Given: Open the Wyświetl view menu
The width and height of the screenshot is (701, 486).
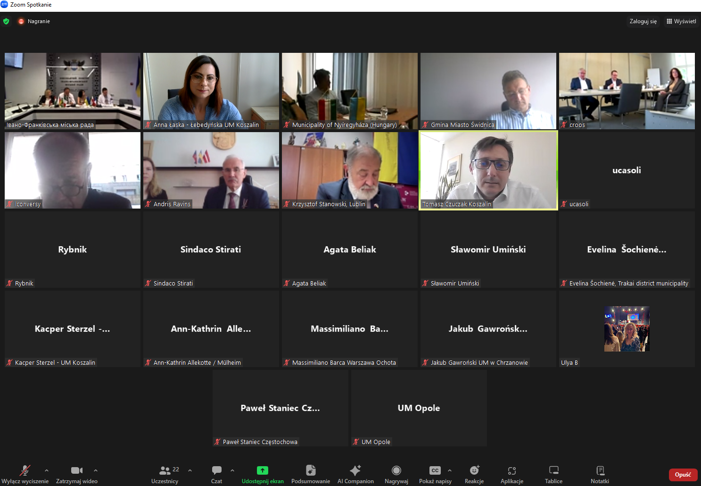Looking at the screenshot, I should click(681, 21).
